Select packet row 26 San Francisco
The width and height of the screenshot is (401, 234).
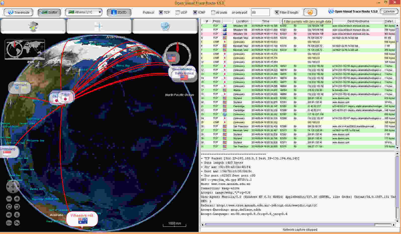pos(298,126)
